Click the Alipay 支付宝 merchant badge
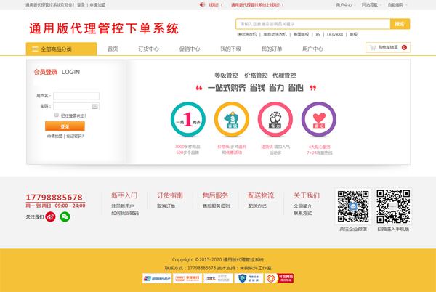Viewport: 436px width, 292px height. pyautogui.click(x=218, y=278)
